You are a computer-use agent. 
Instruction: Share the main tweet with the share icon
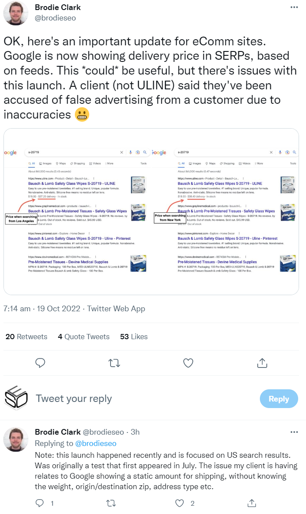click(262, 362)
